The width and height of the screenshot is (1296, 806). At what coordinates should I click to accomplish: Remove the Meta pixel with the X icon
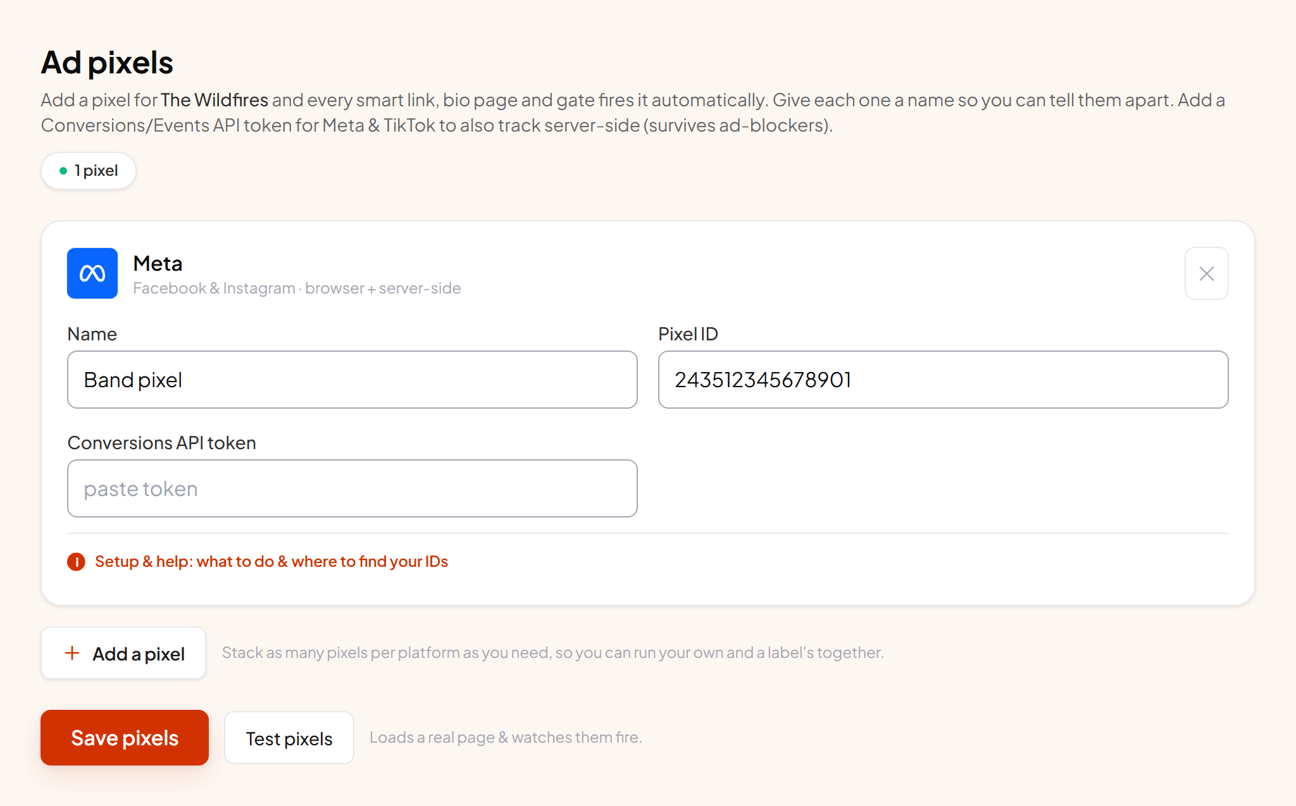[1206, 273]
